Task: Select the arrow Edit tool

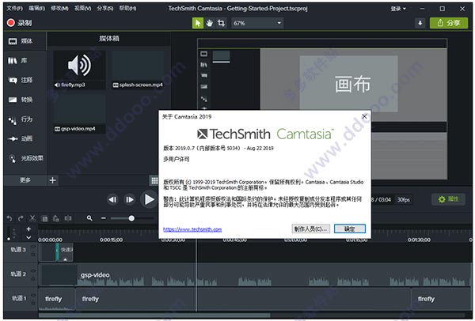Action: point(198,23)
